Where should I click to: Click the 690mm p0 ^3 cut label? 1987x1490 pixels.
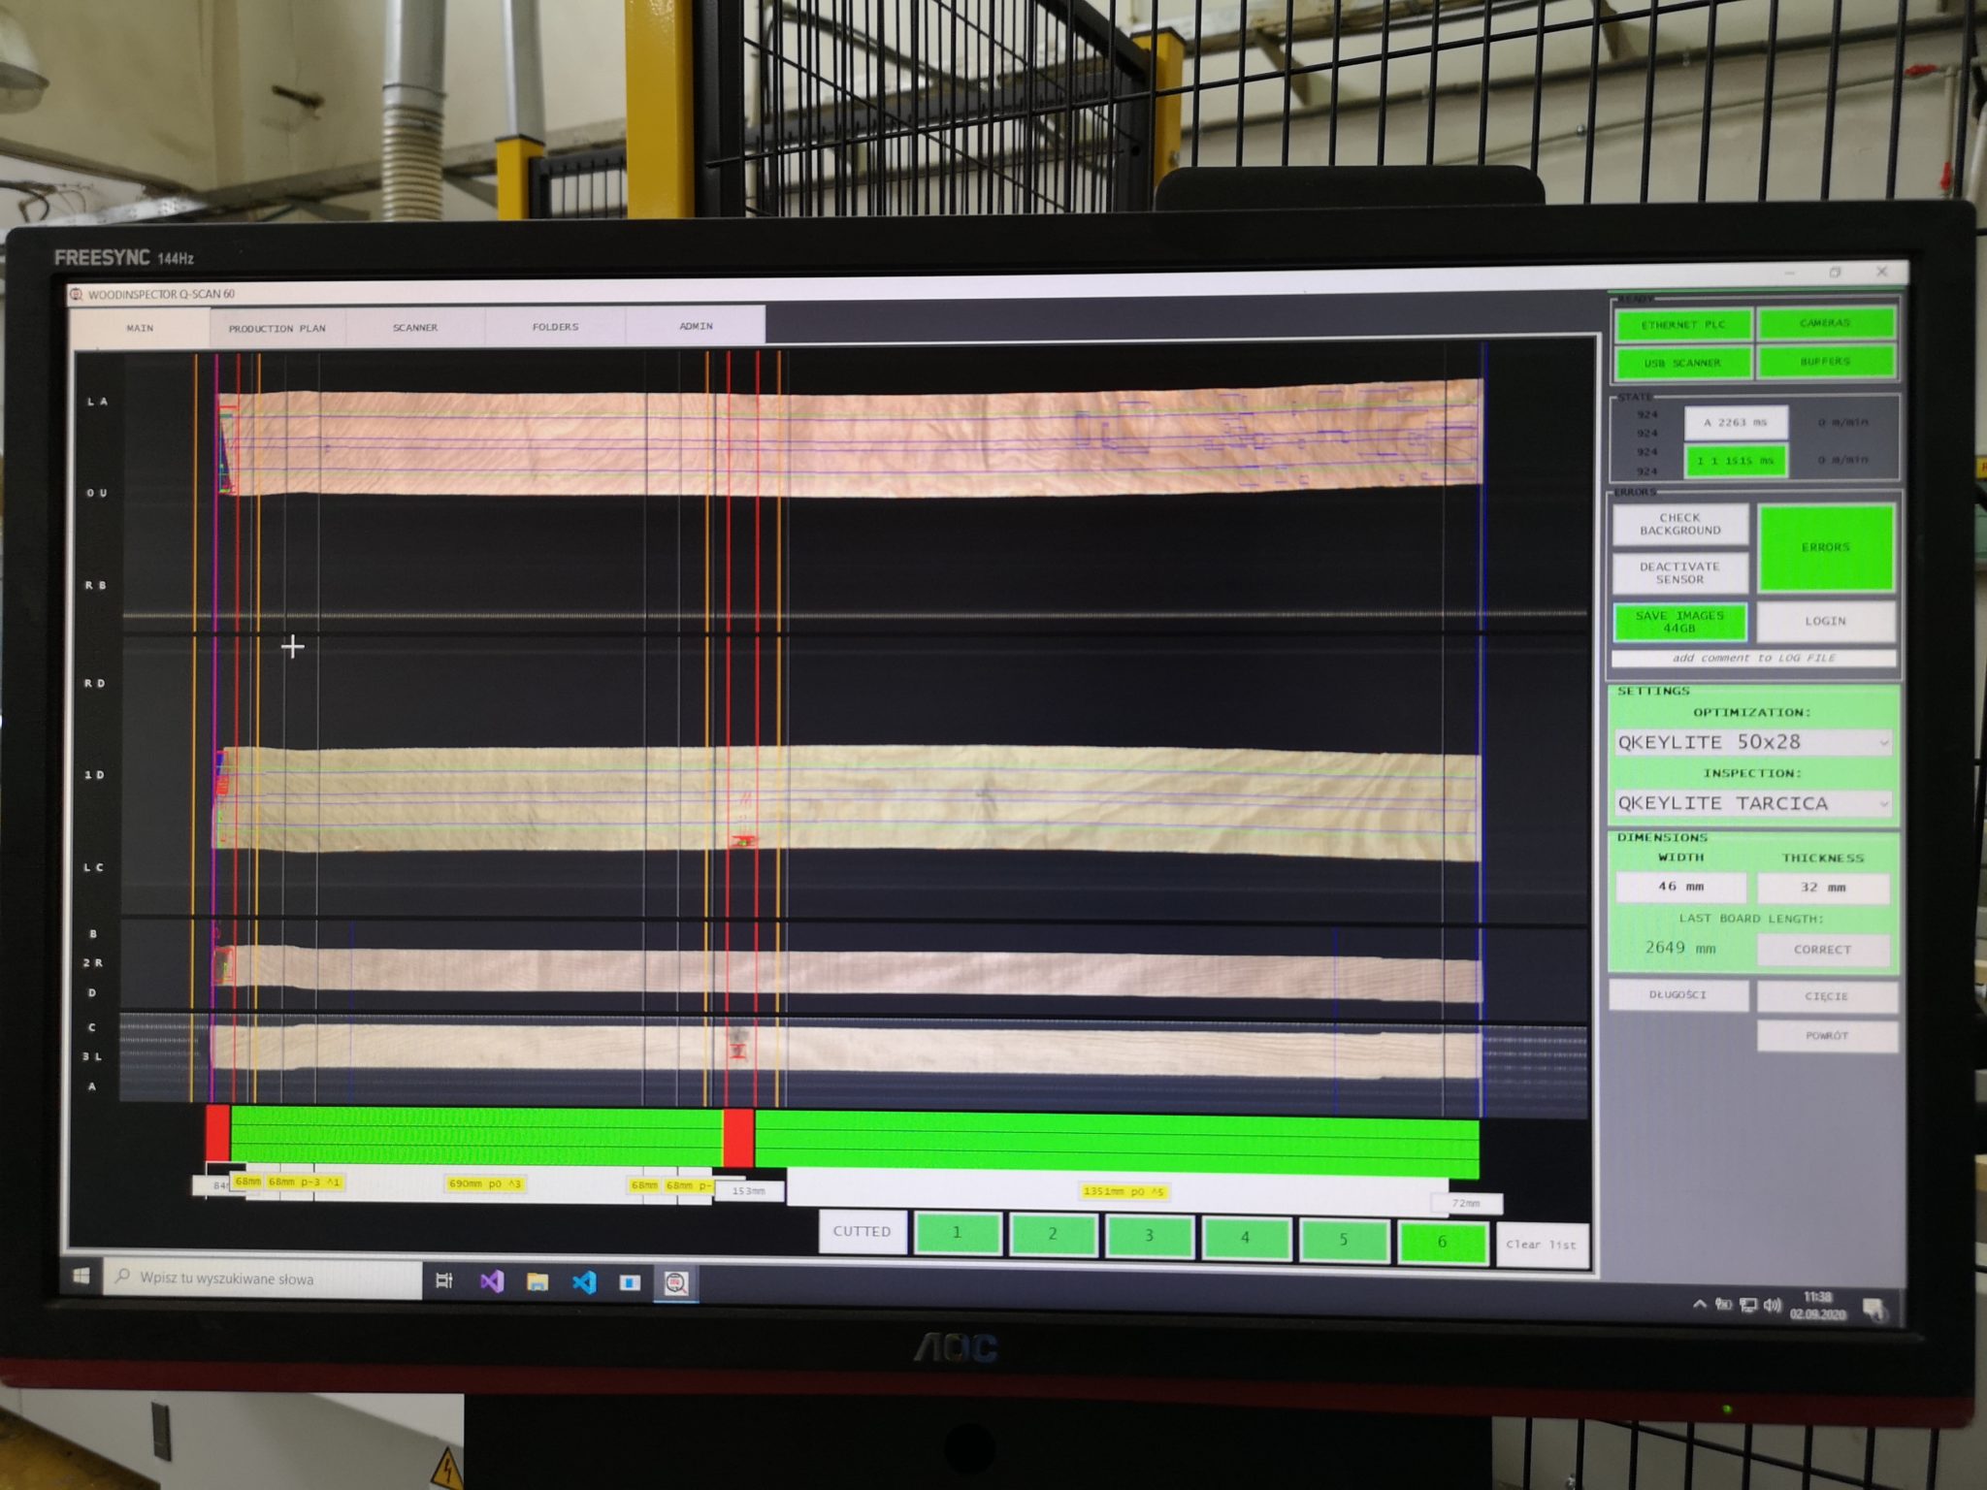point(485,1184)
